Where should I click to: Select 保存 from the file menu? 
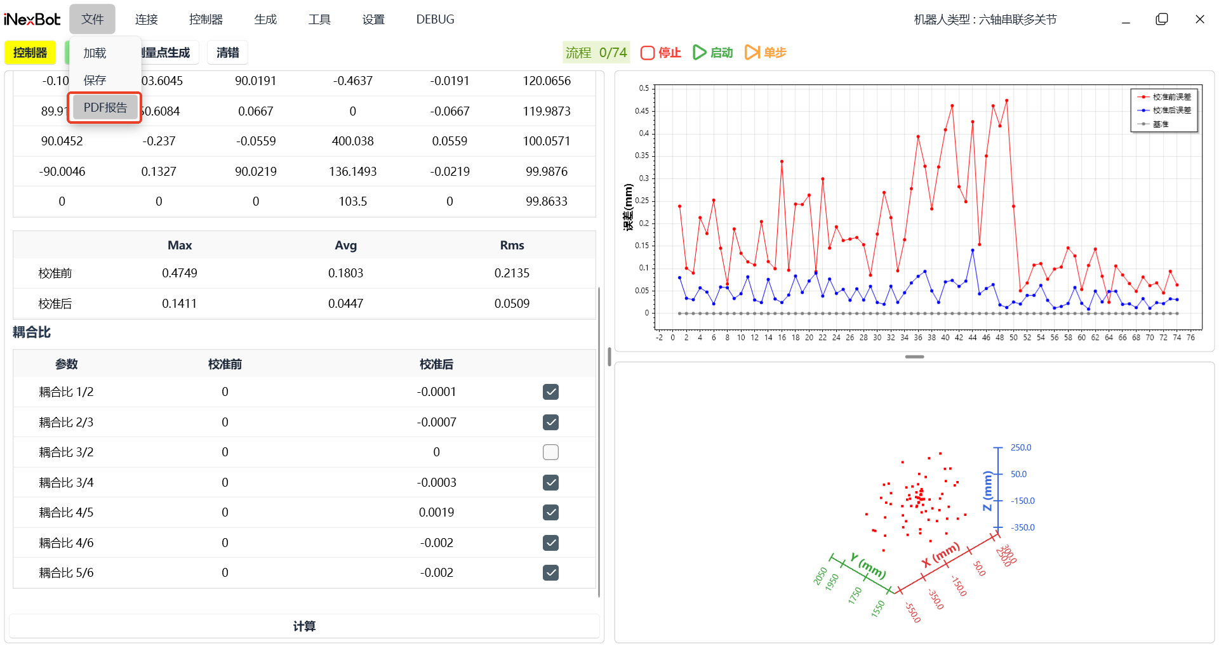coord(95,81)
